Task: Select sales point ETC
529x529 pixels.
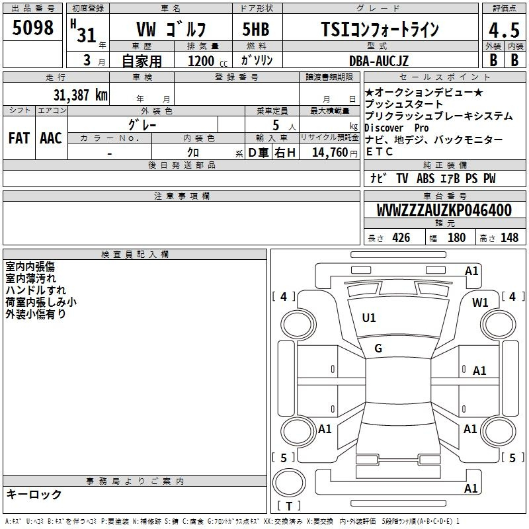Action: (379, 152)
